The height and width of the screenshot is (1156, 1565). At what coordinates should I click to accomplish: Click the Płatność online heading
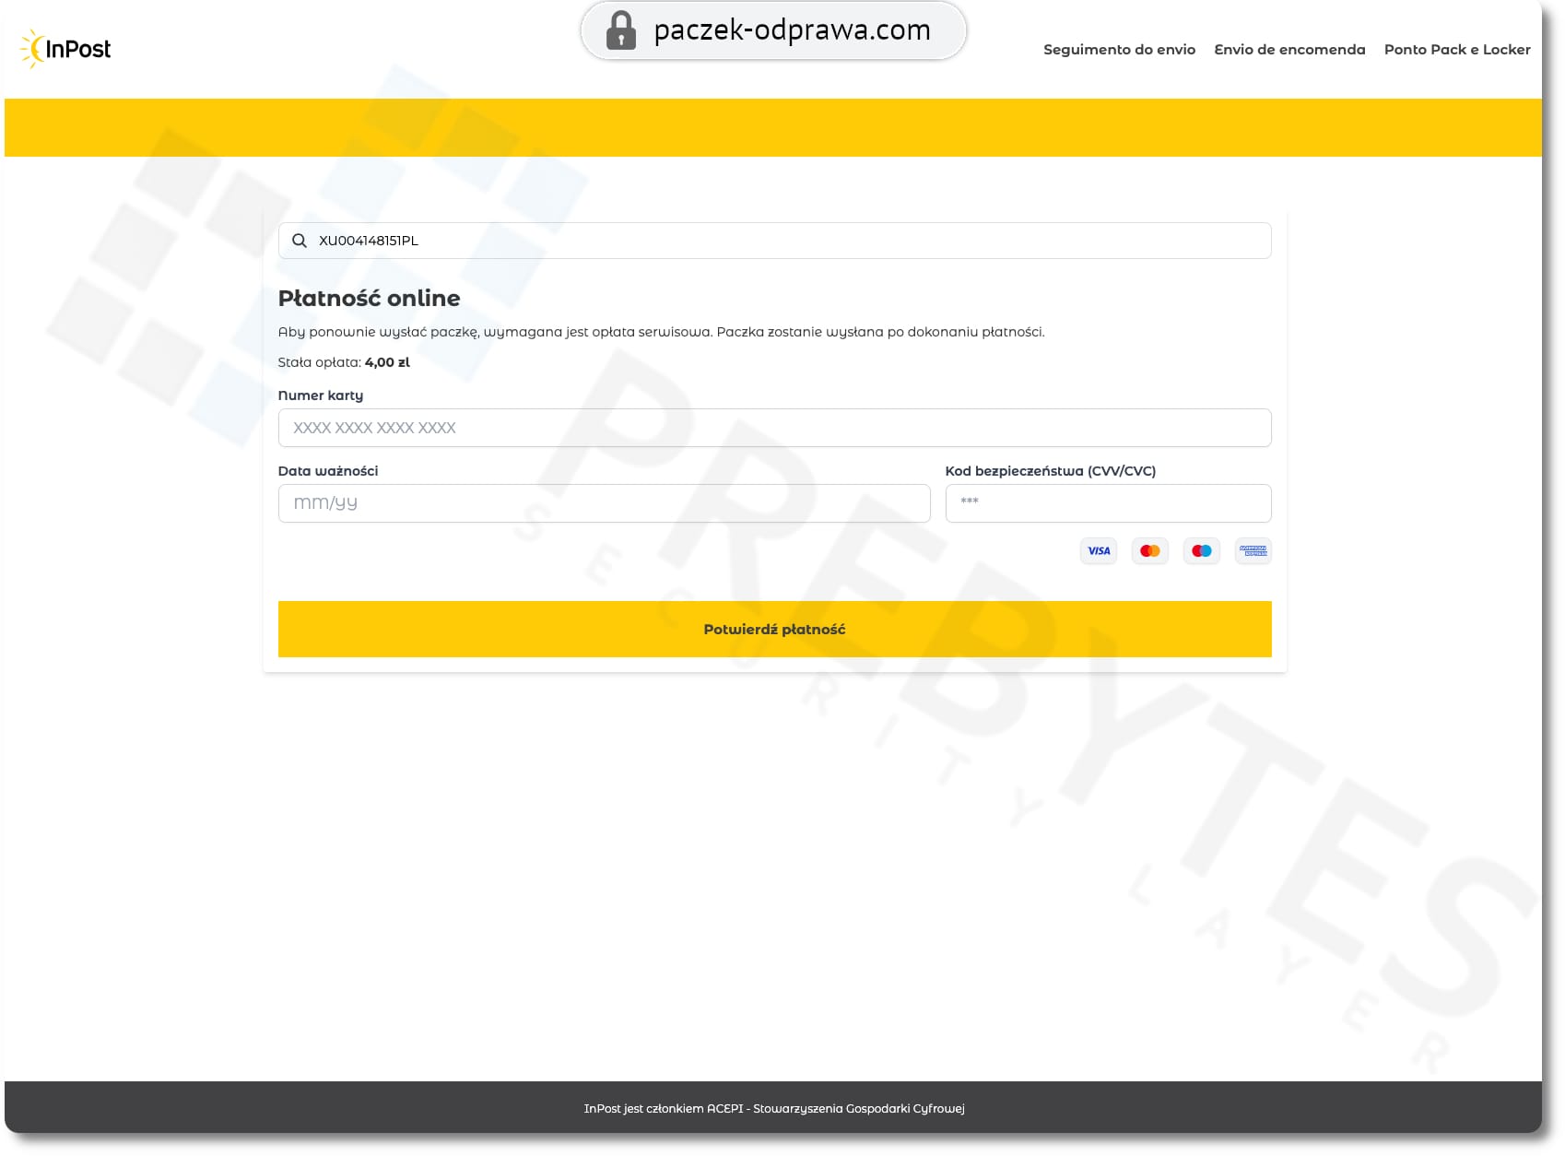tap(369, 299)
